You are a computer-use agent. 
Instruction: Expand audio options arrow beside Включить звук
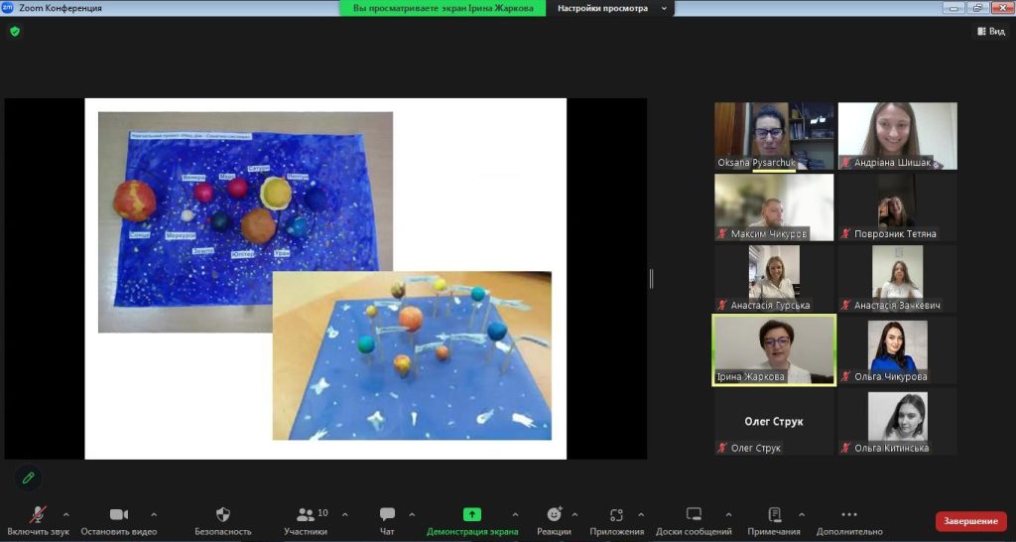(x=66, y=514)
